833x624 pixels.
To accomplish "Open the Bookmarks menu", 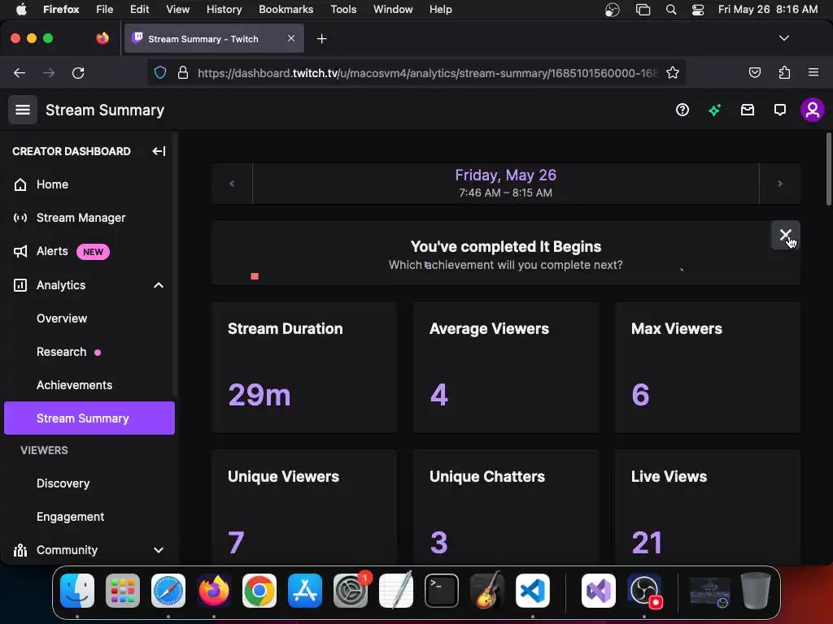I will click(x=286, y=10).
